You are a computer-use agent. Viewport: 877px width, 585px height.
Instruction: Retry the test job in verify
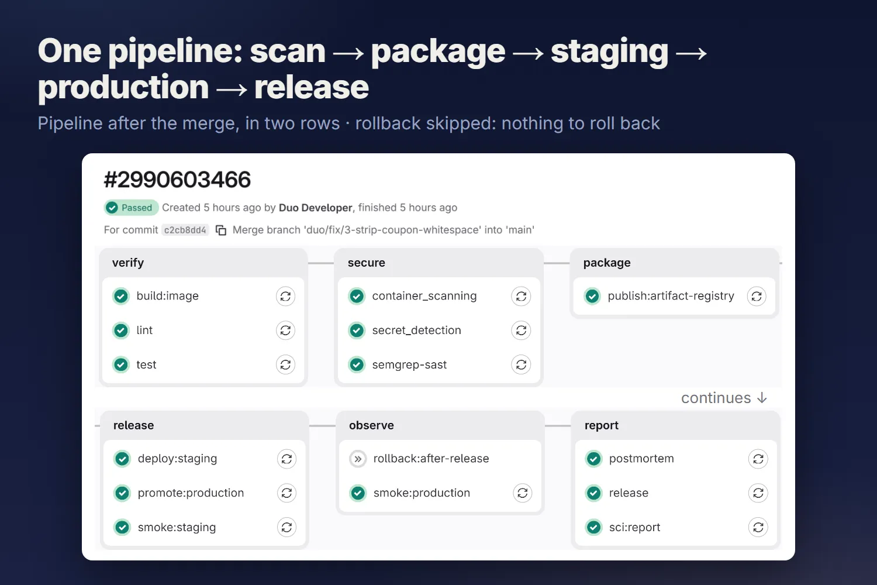(285, 365)
